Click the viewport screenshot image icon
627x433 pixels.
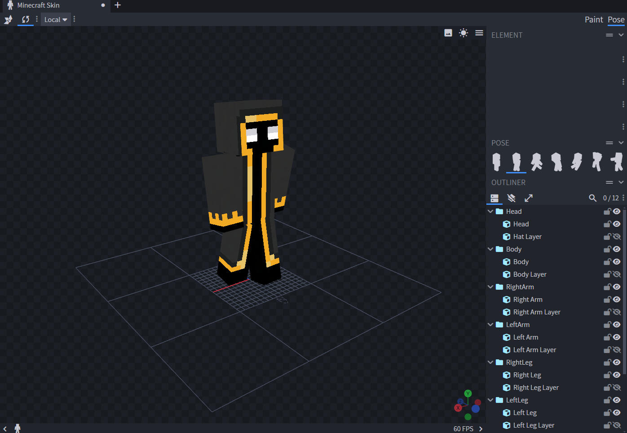click(x=448, y=33)
